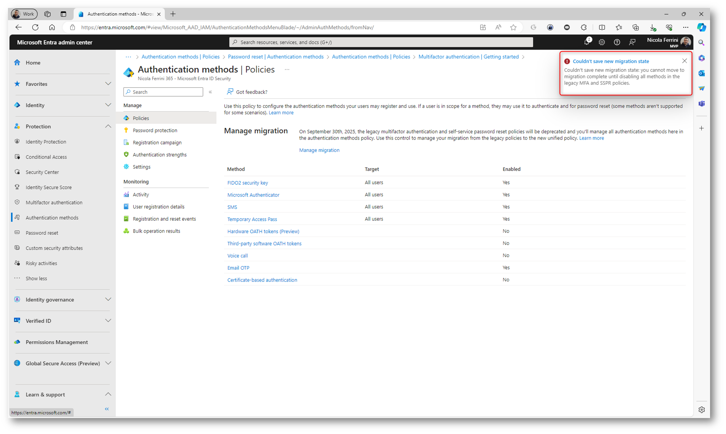Image resolution: width=726 pixels, height=434 pixels.
Task: Click the feedback icon in top header
Action: [x=632, y=42]
